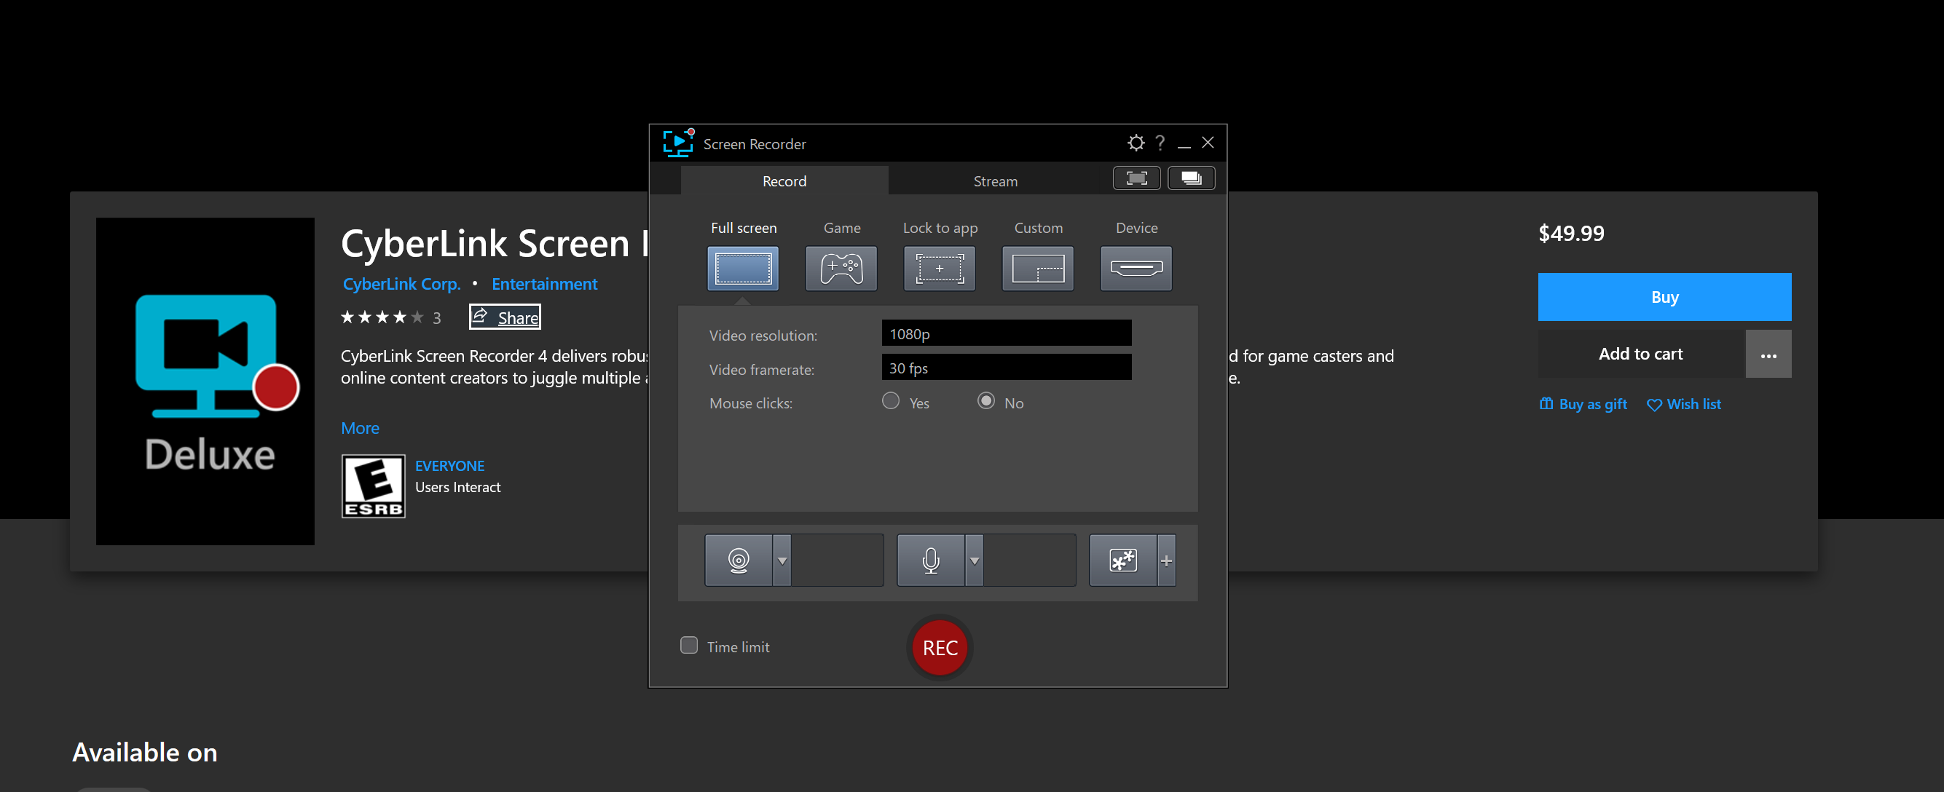Expand the webcam dropdown arrow

pyautogui.click(x=782, y=561)
